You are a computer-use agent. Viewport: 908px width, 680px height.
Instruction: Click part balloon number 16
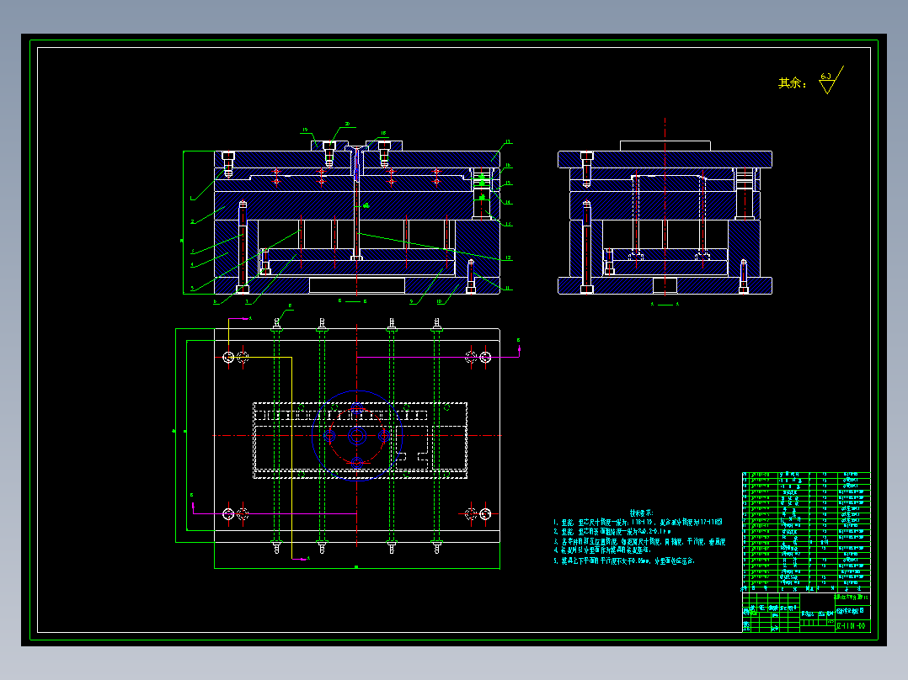pos(508,166)
